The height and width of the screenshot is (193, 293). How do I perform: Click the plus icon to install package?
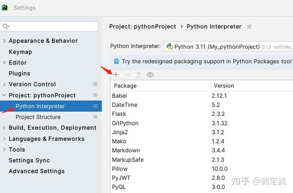pos(116,75)
